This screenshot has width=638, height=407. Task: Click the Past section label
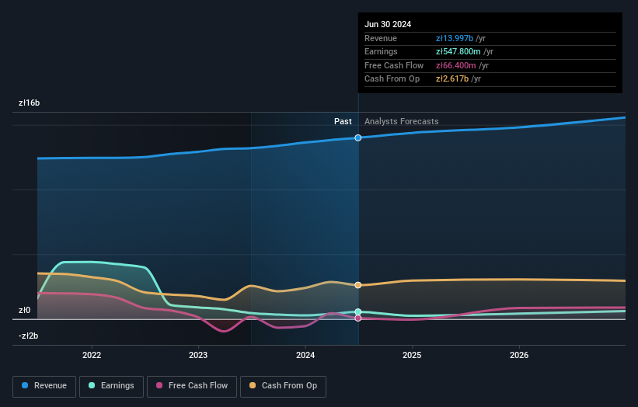343,121
